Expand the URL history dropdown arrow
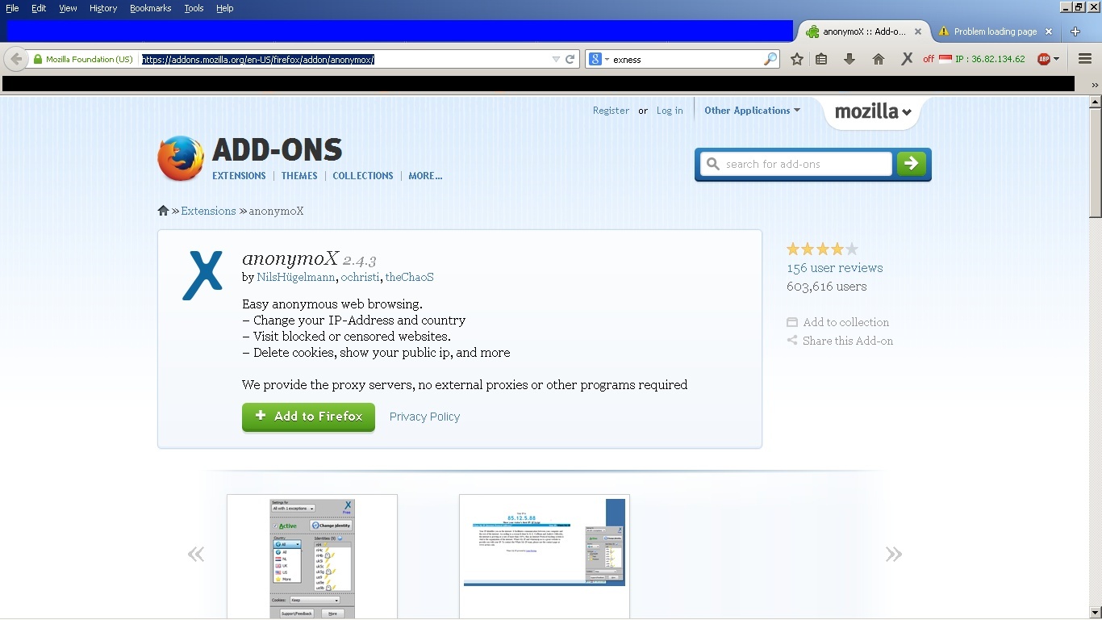Viewport: 1102px width, 620px height. [555, 59]
